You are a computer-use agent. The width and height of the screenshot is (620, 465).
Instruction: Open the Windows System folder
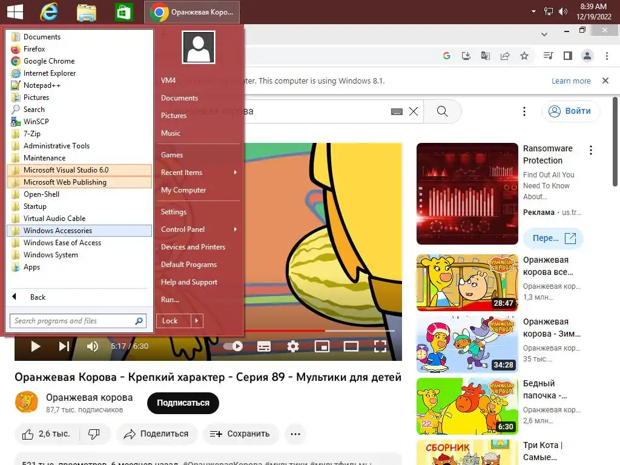[79, 255]
